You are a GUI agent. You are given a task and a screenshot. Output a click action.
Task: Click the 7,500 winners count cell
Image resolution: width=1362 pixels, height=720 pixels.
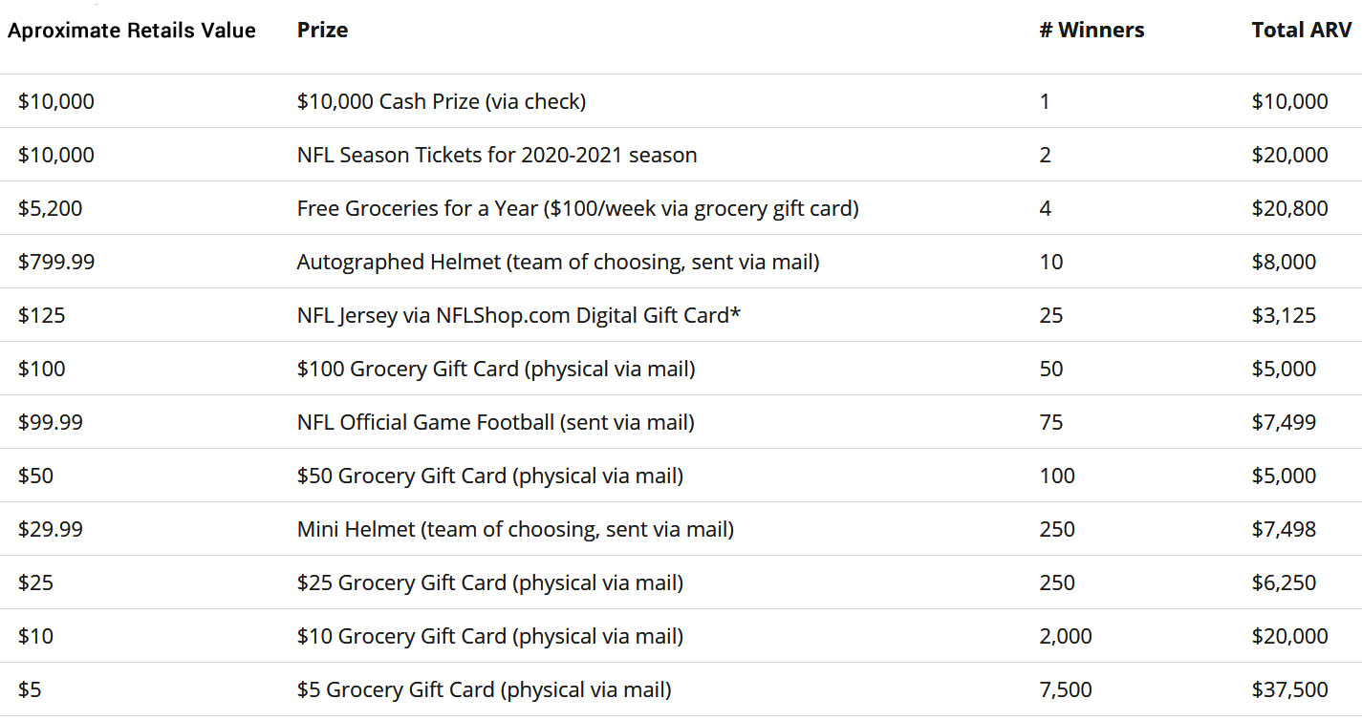(1066, 689)
